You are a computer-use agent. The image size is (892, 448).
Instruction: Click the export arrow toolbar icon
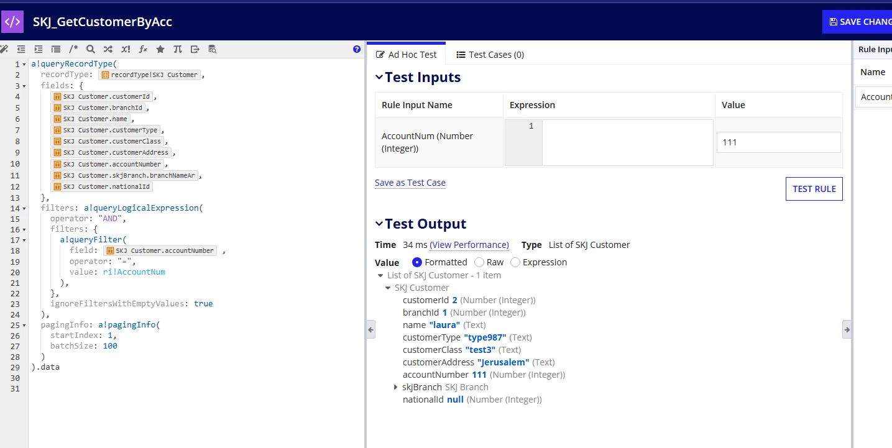tap(195, 49)
